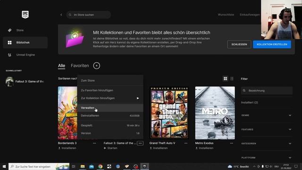Screen dimensions: 302x170
Task: Open Fallout 3 options menu
Action: 140,143
